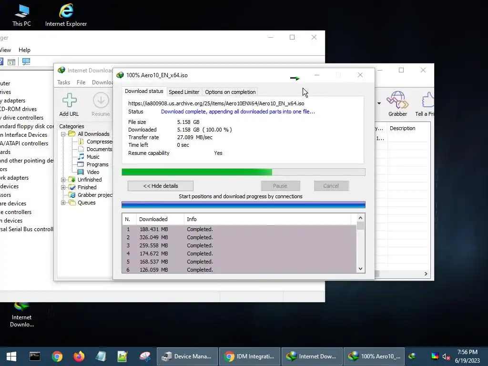This screenshot has height=366, width=488.
Task: Click the Hide details button
Action: [160, 186]
